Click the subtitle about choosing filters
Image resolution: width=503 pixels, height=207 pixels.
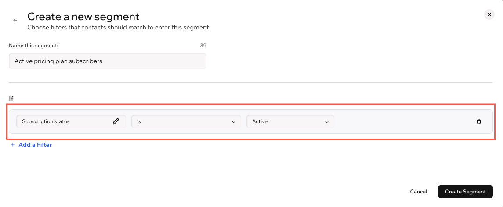pos(119,28)
